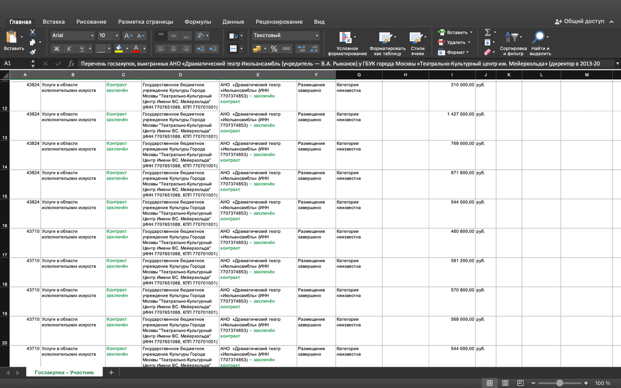This screenshot has width=621, height=388.
Task: Open the Условное форматирование dropdown
Action: pos(347,44)
